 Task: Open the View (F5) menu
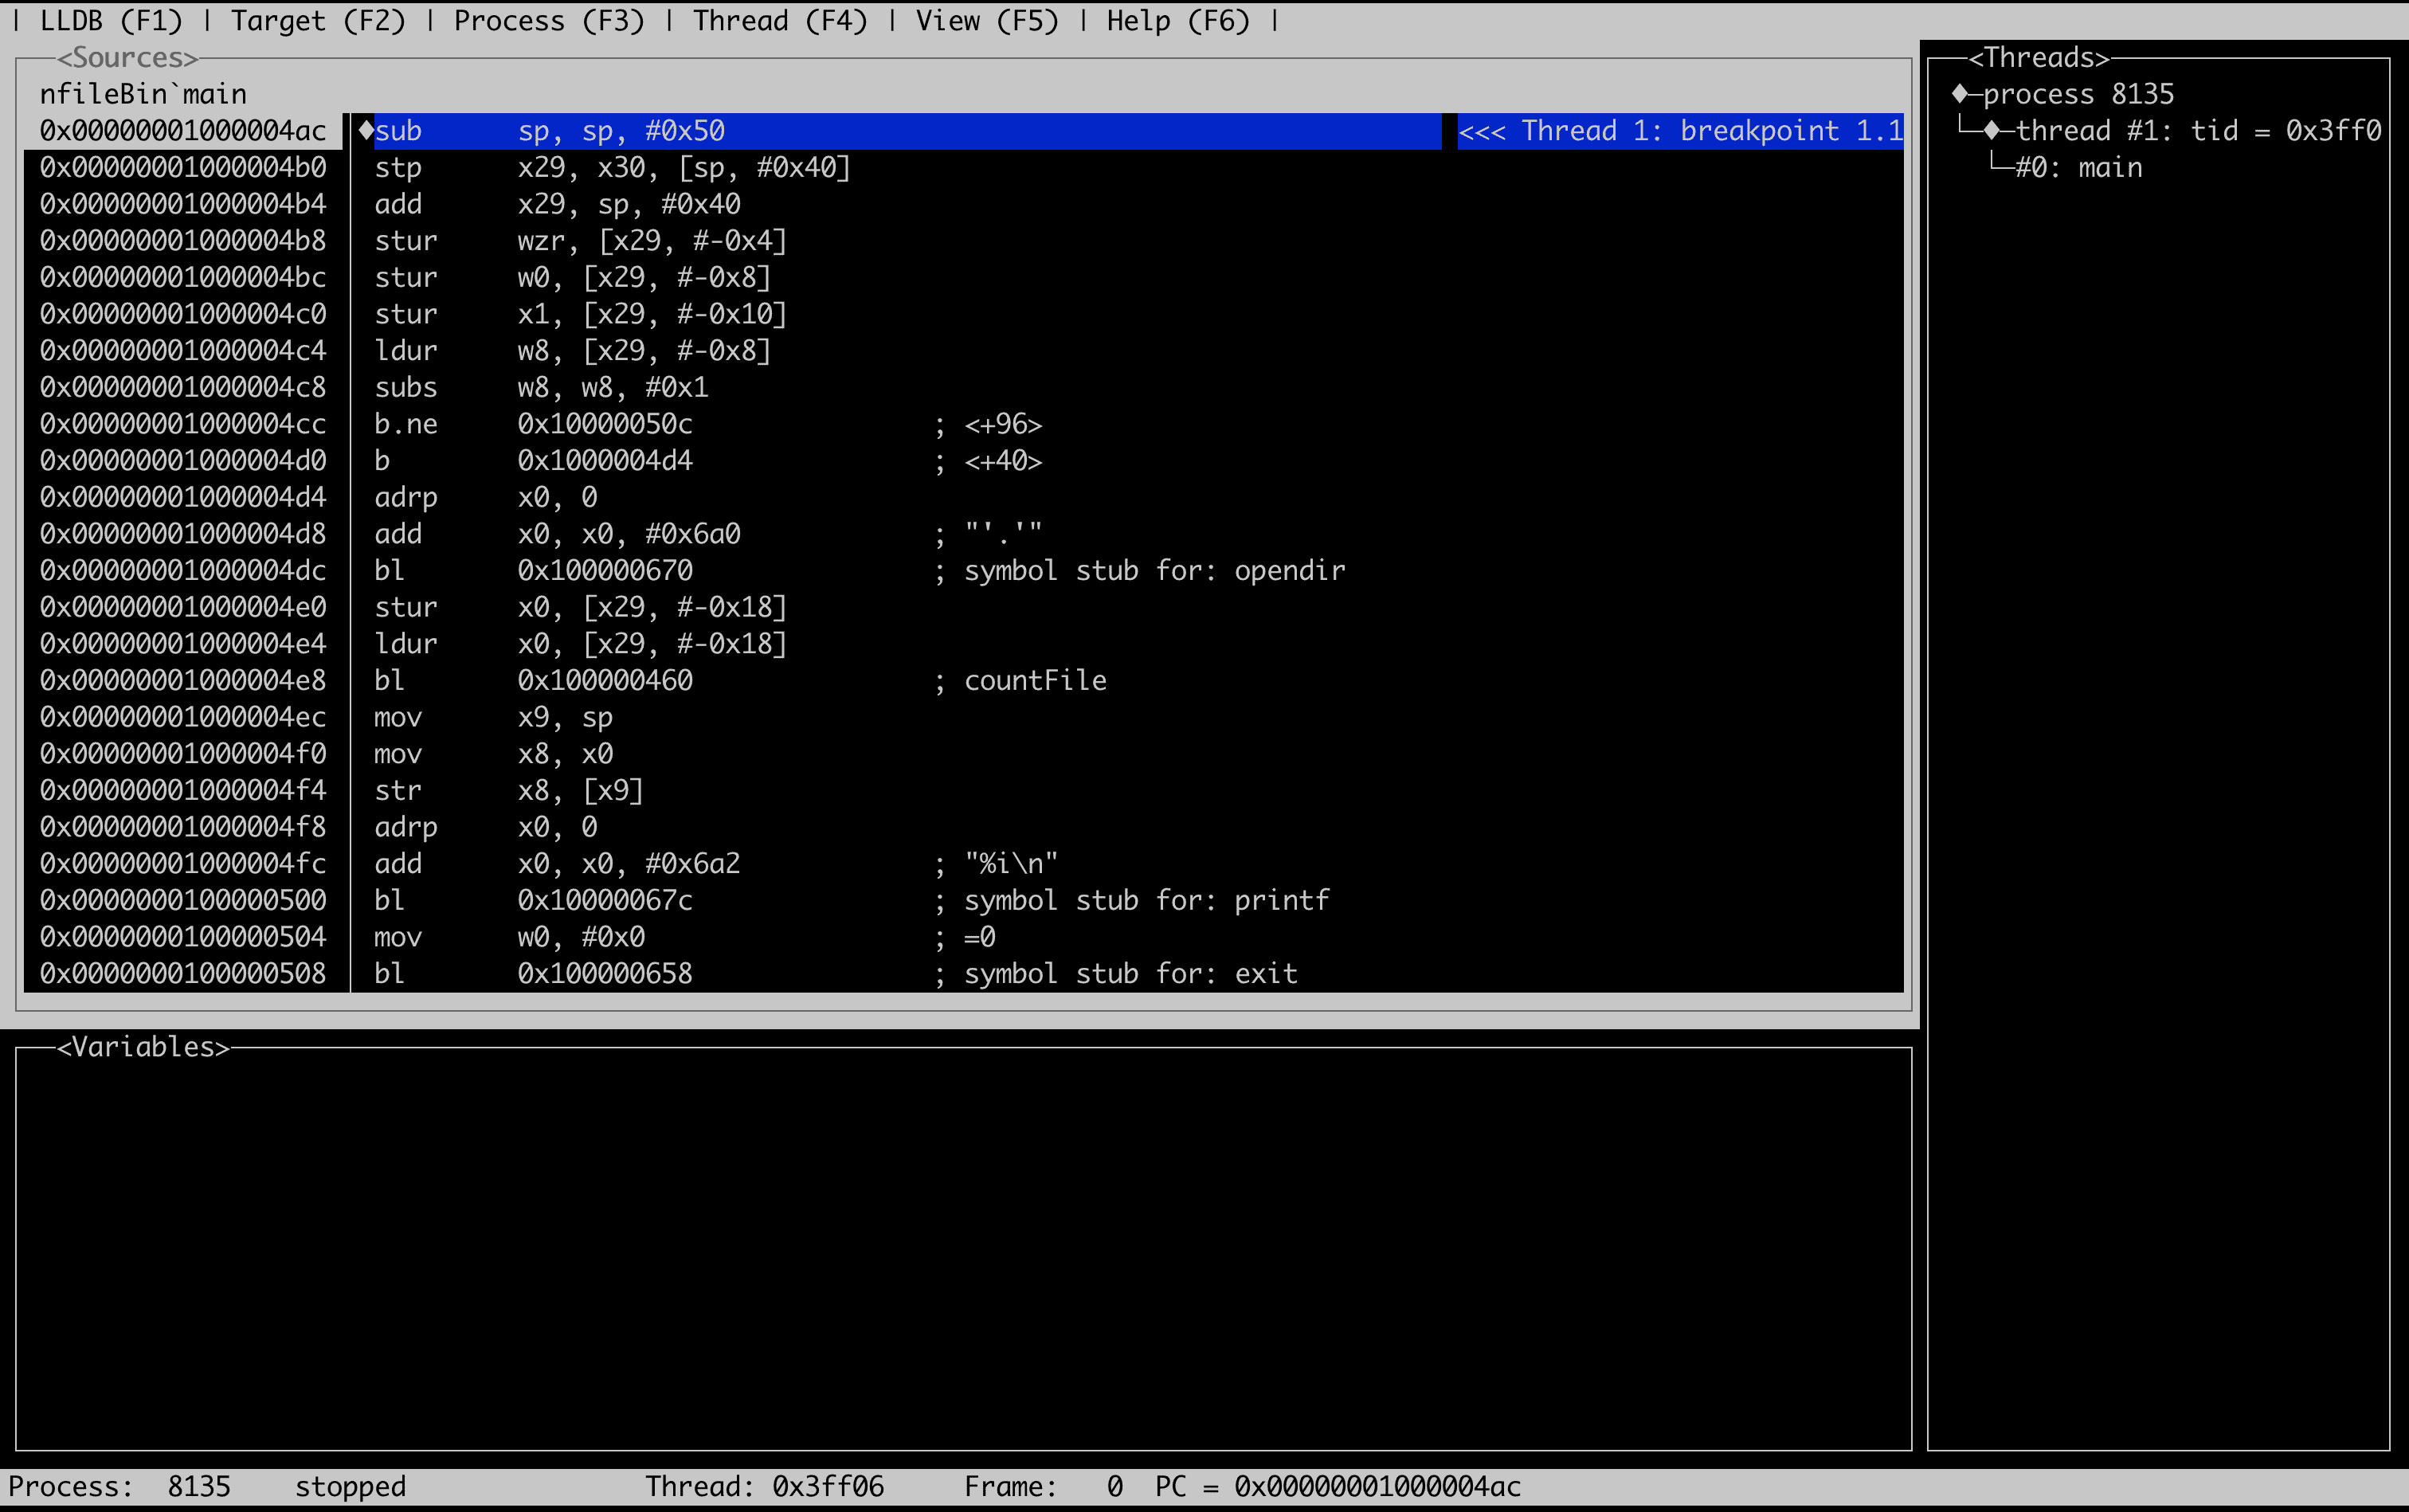tap(985, 20)
